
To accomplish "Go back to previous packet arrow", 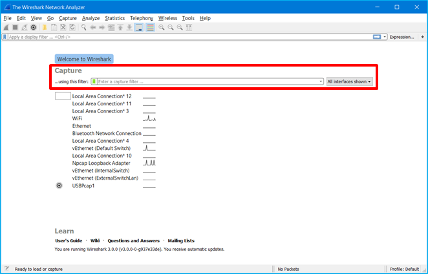I will coord(93,27).
